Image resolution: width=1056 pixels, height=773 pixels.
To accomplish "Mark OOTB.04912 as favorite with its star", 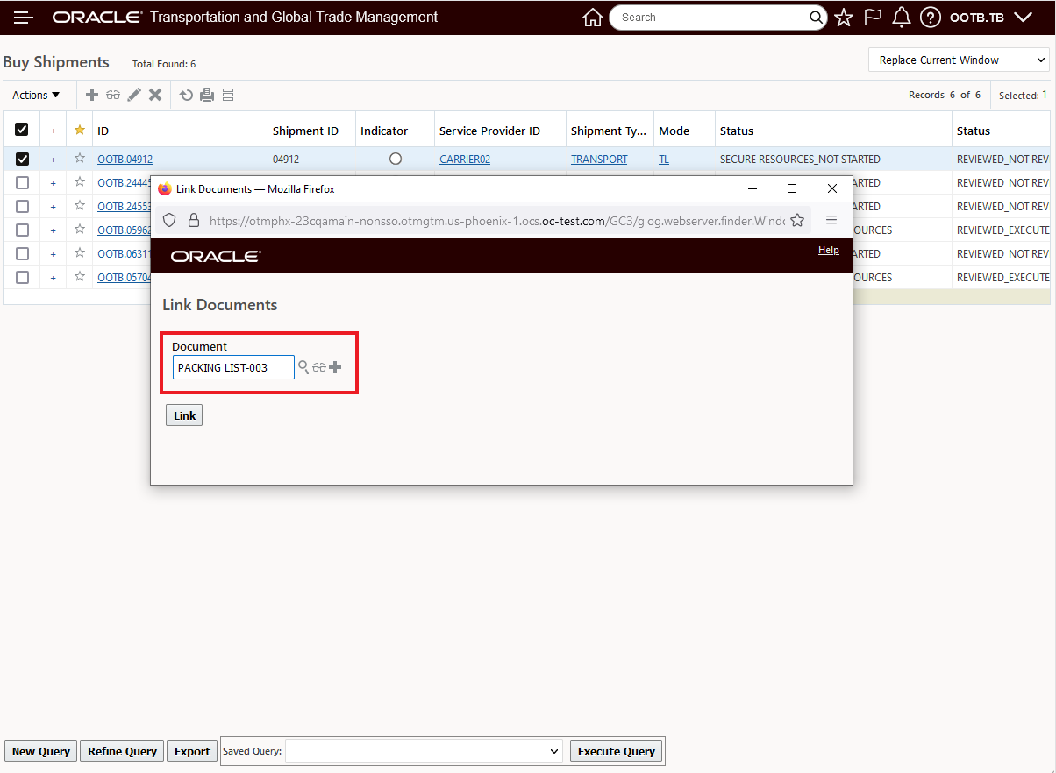I will click(x=80, y=159).
